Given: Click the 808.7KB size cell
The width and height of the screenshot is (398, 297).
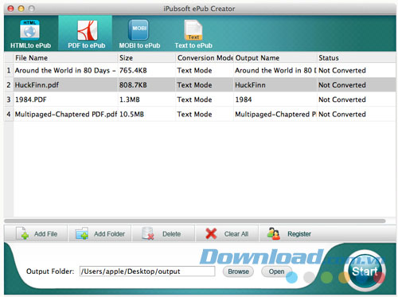Looking at the screenshot, I should (133, 85).
